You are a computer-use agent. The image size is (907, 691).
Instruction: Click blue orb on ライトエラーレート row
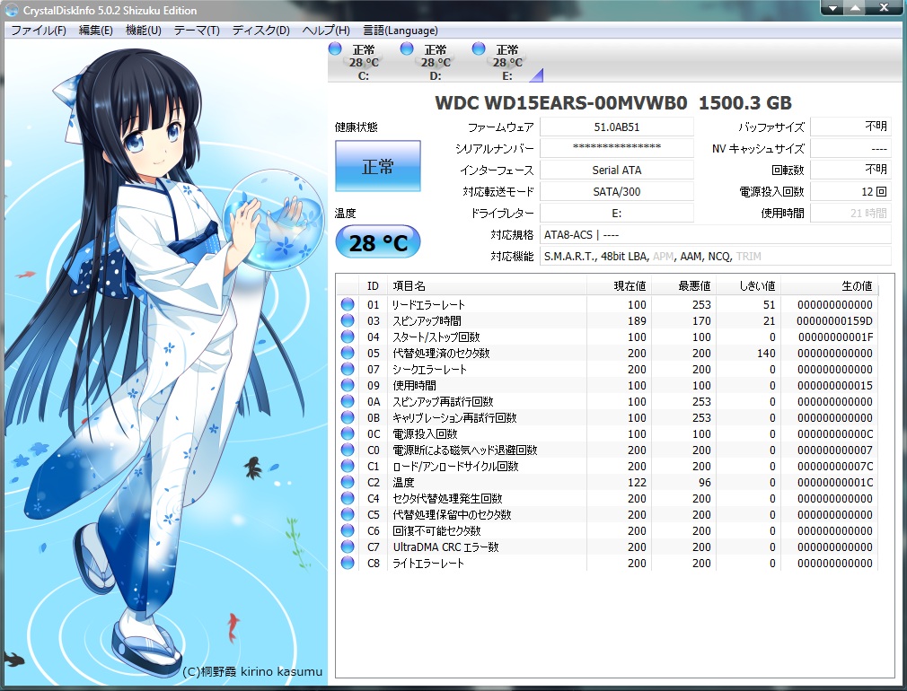(x=348, y=564)
